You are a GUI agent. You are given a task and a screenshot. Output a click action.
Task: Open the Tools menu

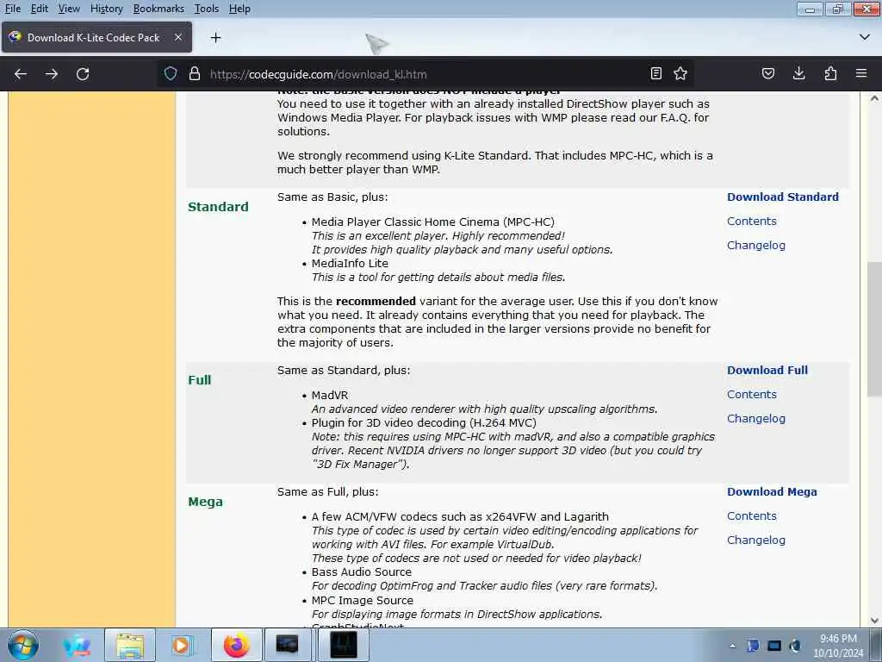(207, 9)
